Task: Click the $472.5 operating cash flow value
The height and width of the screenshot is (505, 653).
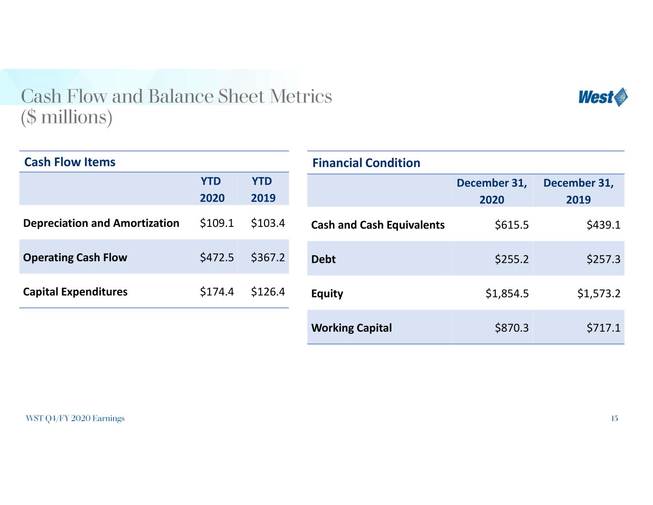Action: 217,258
